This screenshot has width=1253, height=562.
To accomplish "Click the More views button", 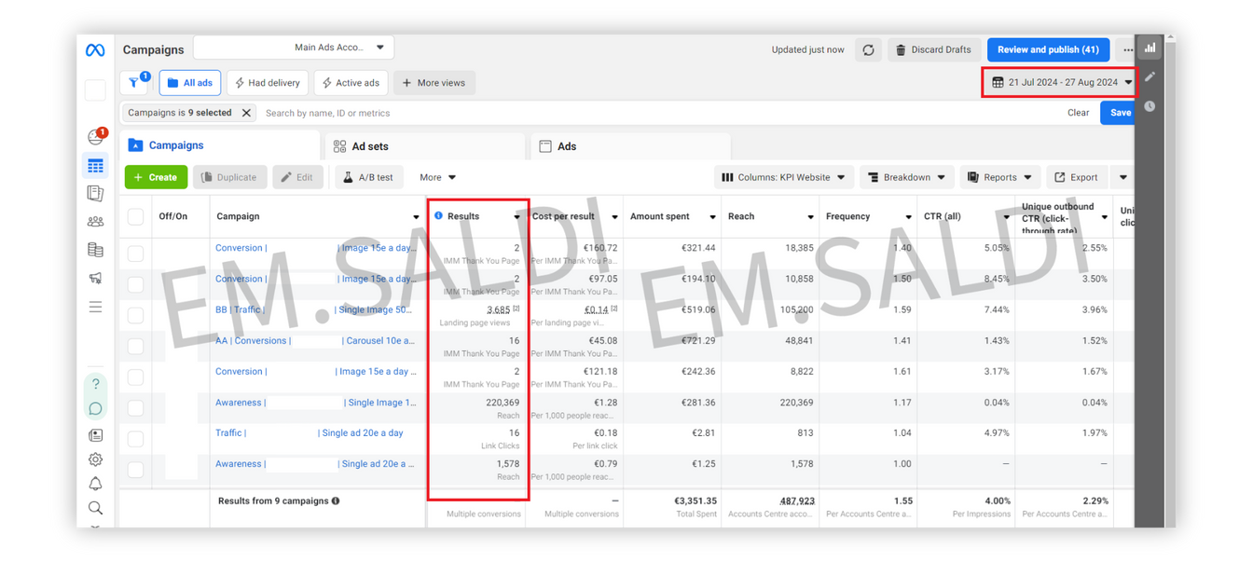I will 434,83.
